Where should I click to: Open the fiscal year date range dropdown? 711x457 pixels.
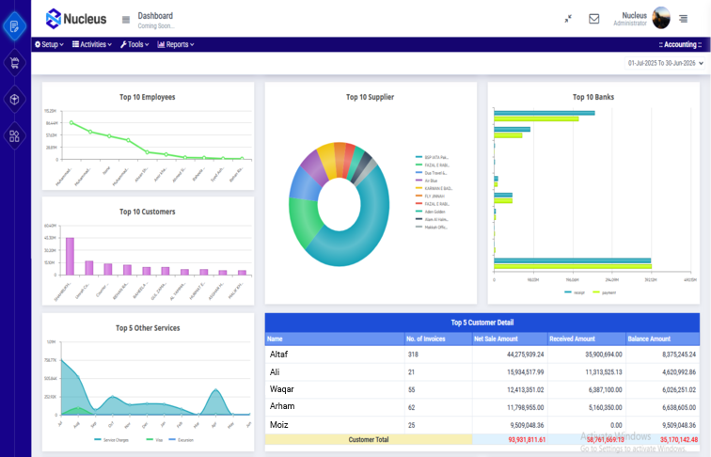coord(665,63)
